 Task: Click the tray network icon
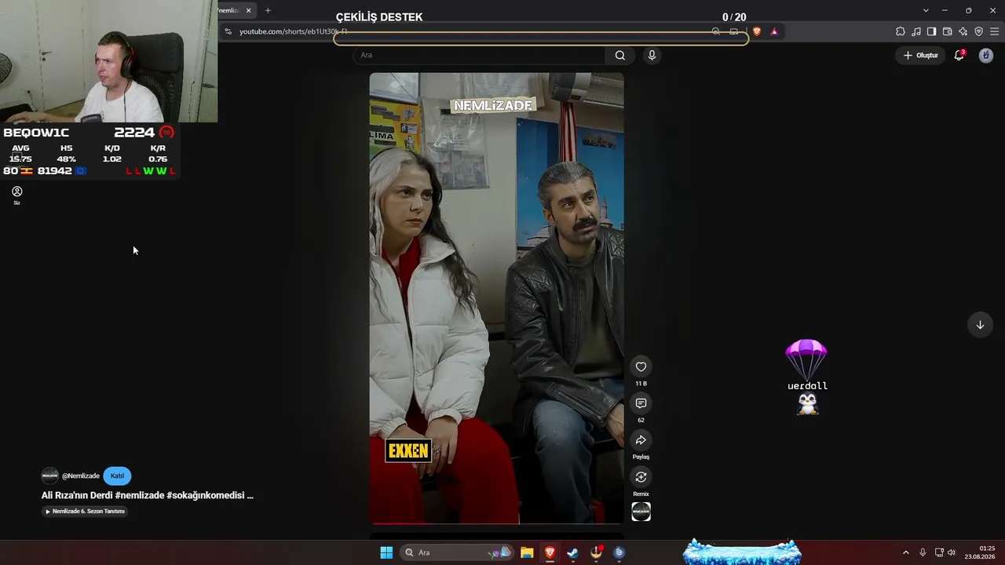point(939,552)
